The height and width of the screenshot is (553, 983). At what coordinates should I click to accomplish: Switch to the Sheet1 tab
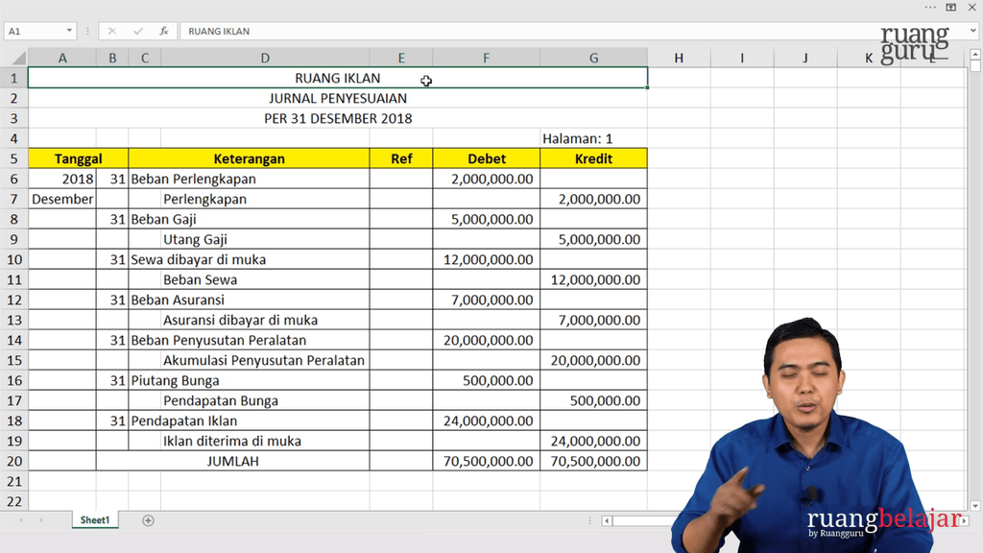pos(94,520)
